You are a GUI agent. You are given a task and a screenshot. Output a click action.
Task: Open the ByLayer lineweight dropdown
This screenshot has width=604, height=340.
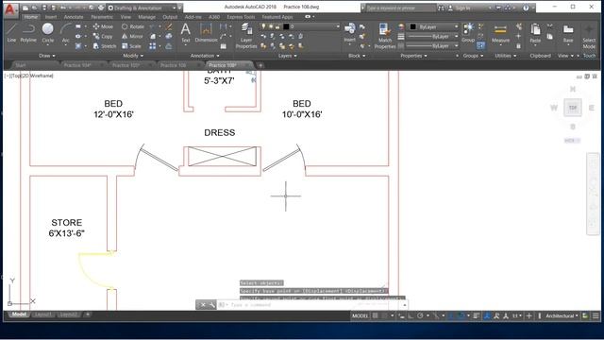tap(433, 36)
